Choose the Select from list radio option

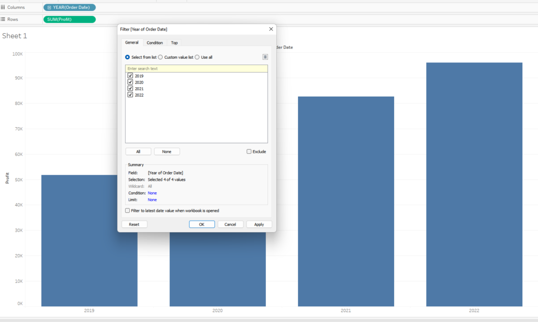coord(127,57)
